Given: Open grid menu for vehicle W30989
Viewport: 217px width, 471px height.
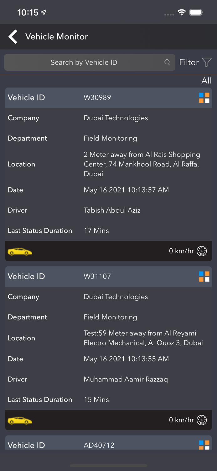Looking at the screenshot, I should (x=204, y=98).
